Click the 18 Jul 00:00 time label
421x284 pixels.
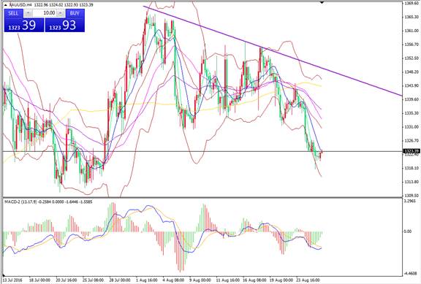click(39, 280)
